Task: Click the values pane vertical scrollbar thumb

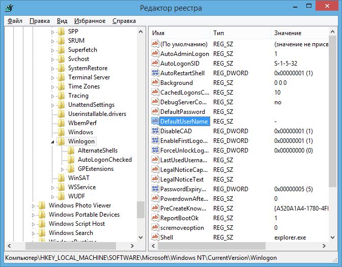Action: [x=332, y=111]
